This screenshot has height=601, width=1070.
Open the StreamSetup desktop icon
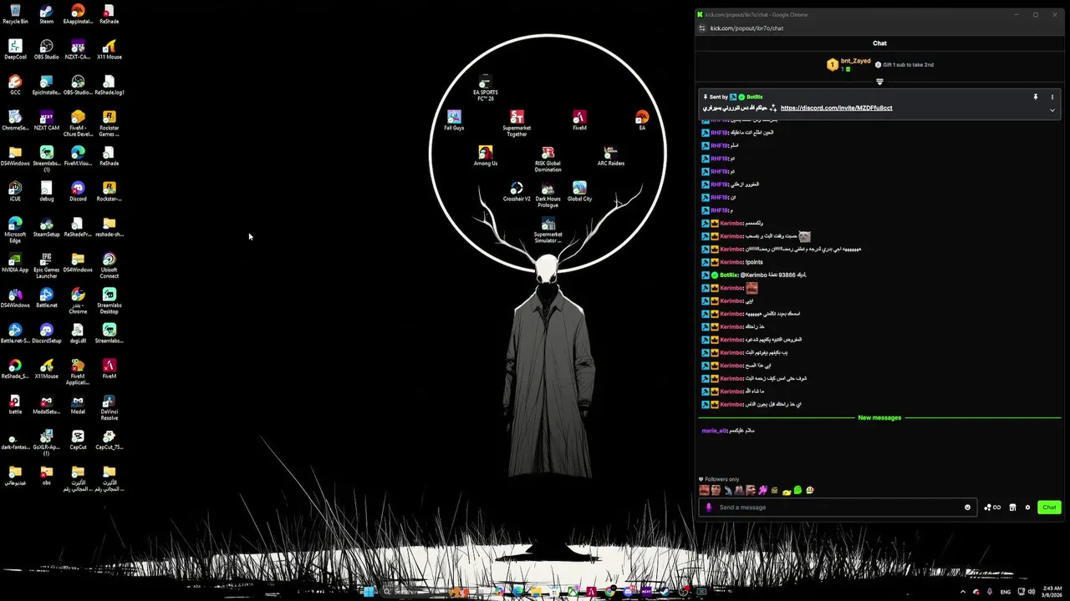46,226
